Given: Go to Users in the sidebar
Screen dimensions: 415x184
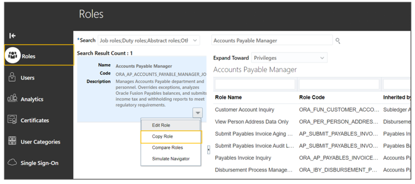Looking at the screenshot, I should tap(28, 78).
